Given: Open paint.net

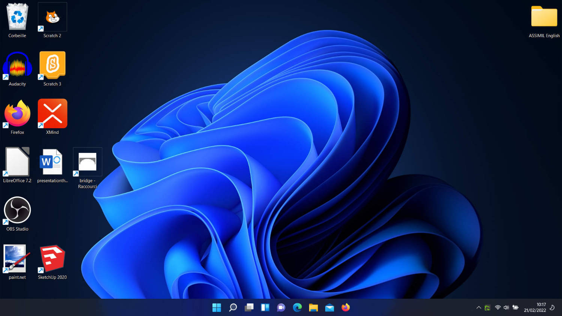Looking at the screenshot, I should coord(15,259).
